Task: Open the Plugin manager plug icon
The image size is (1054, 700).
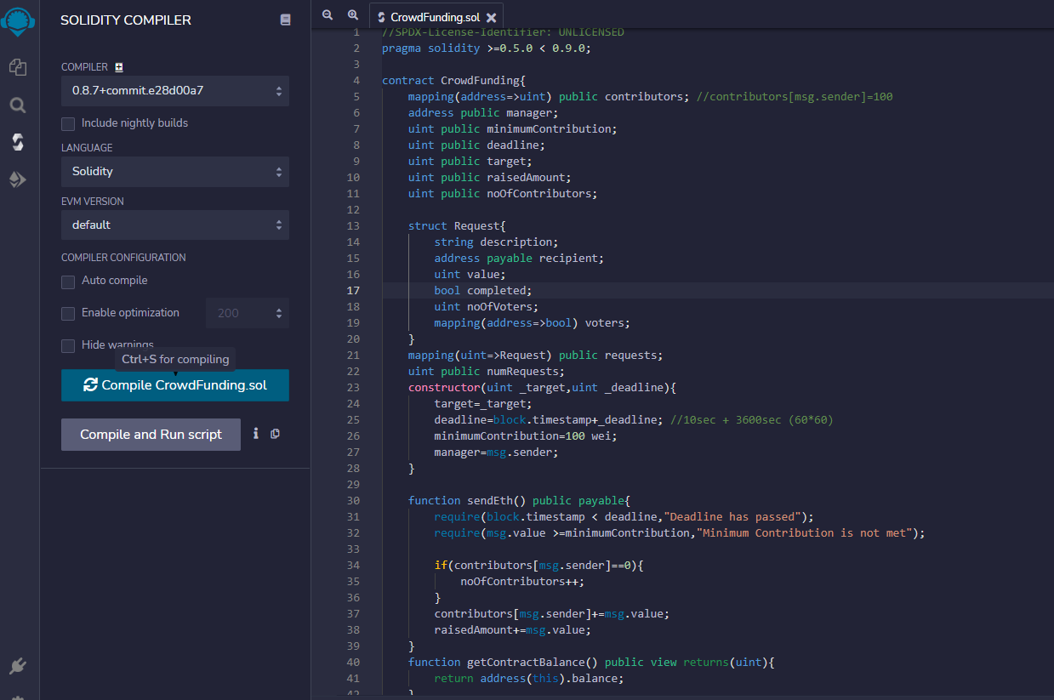Action: pos(18,665)
